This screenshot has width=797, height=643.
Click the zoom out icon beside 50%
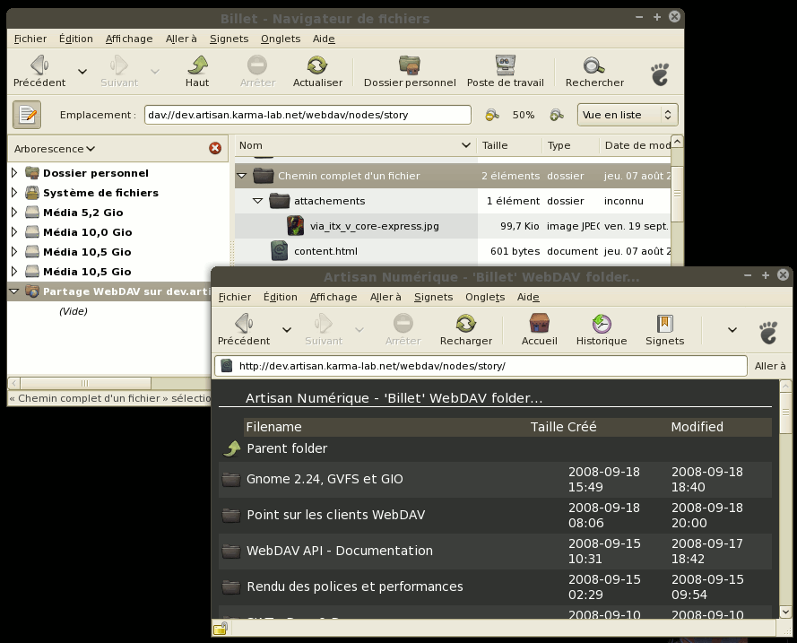point(491,115)
